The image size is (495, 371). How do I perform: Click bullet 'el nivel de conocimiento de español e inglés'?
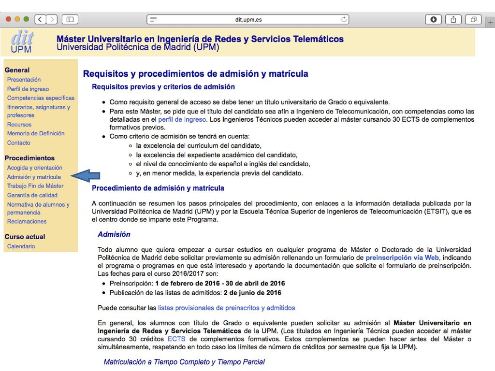click(223, 164)
